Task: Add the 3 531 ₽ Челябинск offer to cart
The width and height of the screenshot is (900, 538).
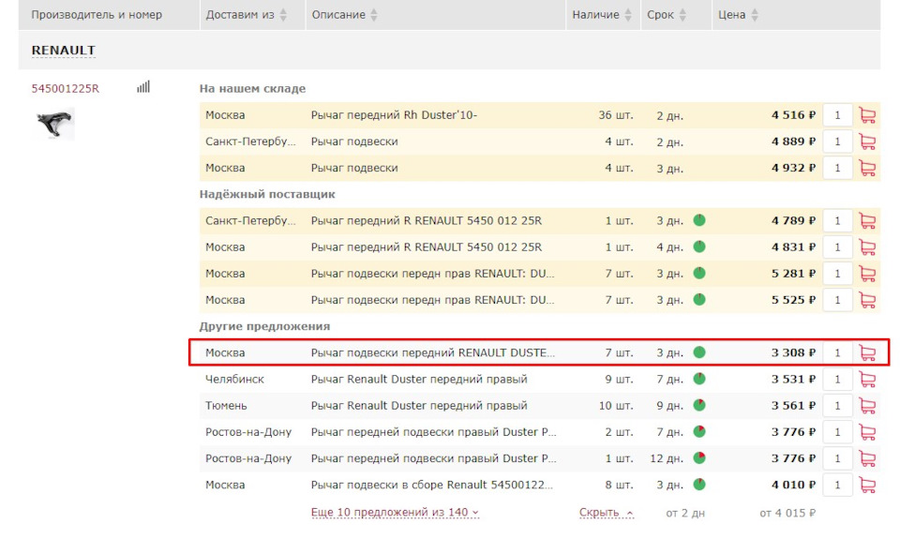Action: (867, 379)
